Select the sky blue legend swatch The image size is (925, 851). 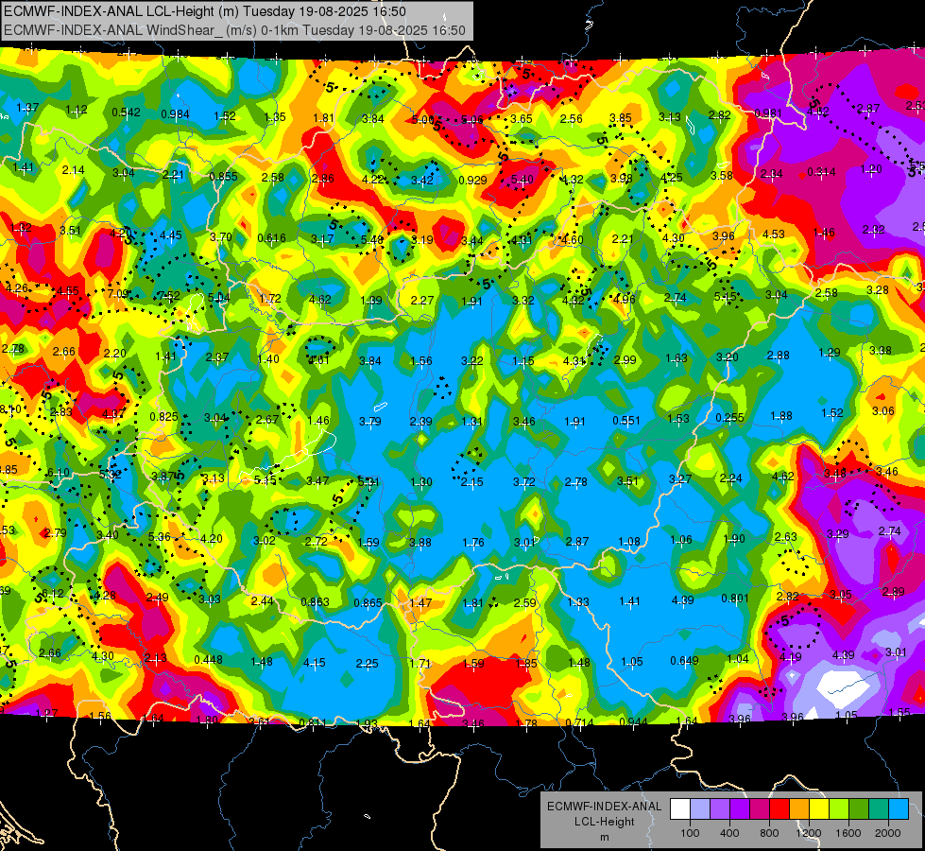click(899, 809)
